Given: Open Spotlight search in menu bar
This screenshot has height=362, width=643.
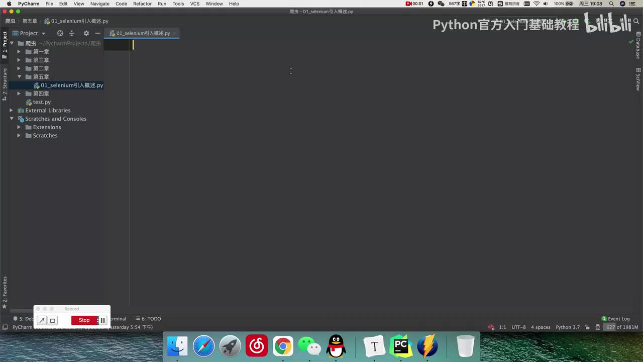Looking at the screenshot, I should (611, 4).
